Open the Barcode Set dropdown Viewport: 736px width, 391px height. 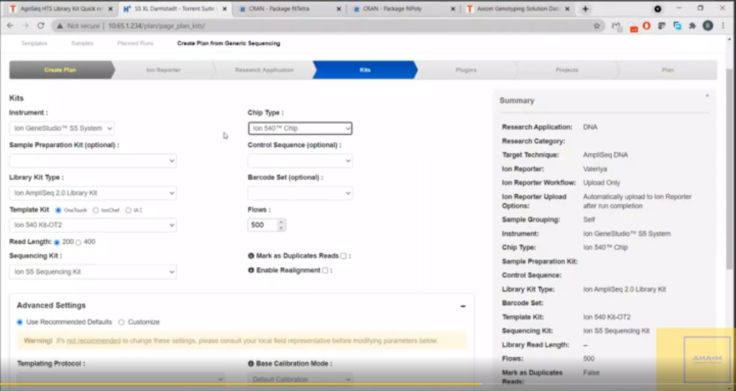300,193
